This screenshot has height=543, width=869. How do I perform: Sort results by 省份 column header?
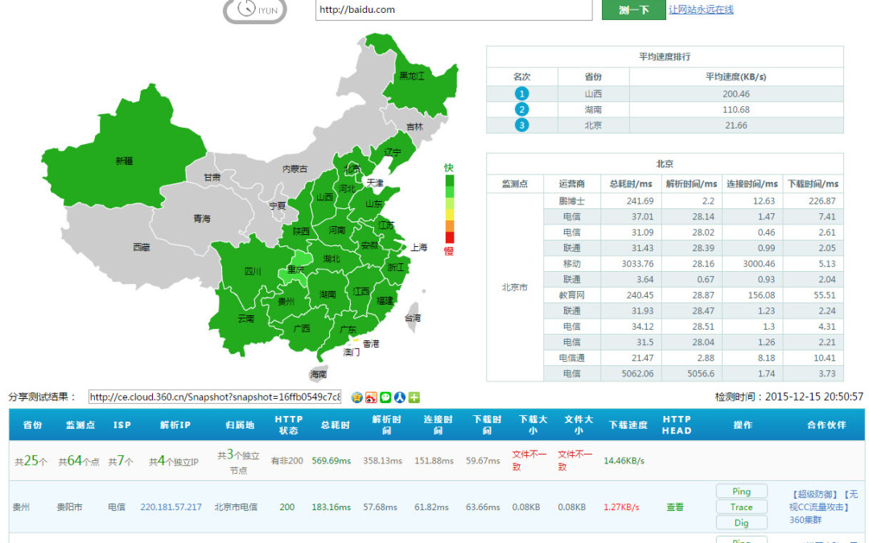[x=32, y=425]
